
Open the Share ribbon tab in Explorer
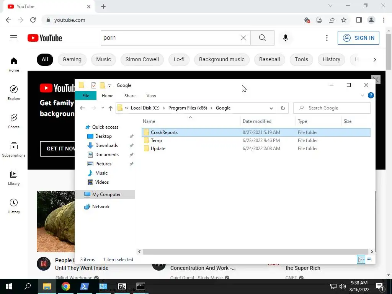tap(130, 96)
